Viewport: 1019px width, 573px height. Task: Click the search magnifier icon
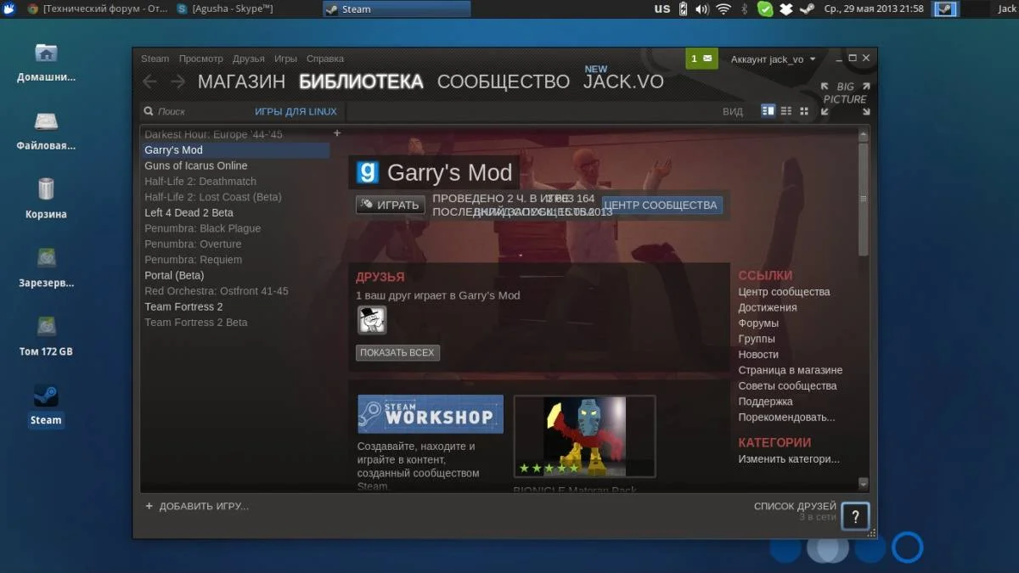coord(149,111)
